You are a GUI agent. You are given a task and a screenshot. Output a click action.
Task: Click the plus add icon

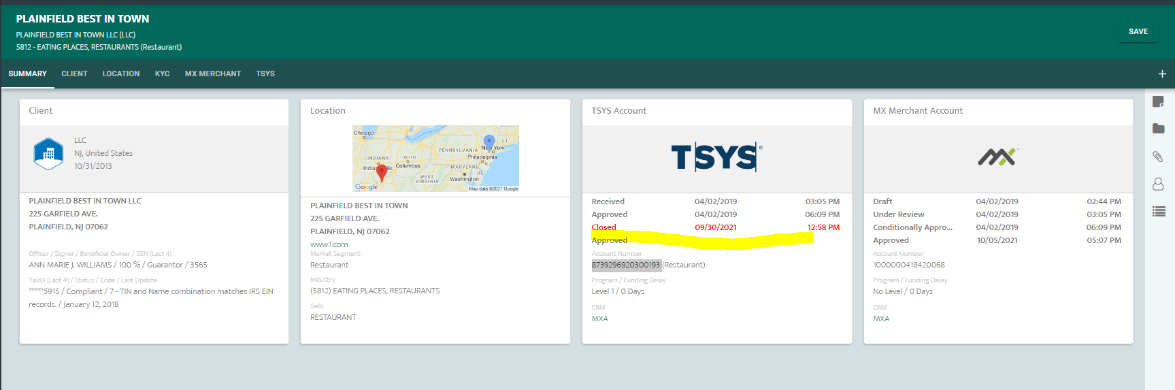point(1162,74)
